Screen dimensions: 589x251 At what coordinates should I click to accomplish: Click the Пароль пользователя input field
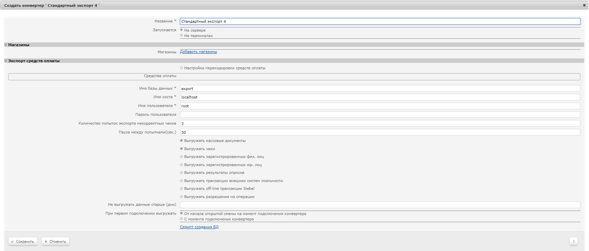(x=380, y=115)
